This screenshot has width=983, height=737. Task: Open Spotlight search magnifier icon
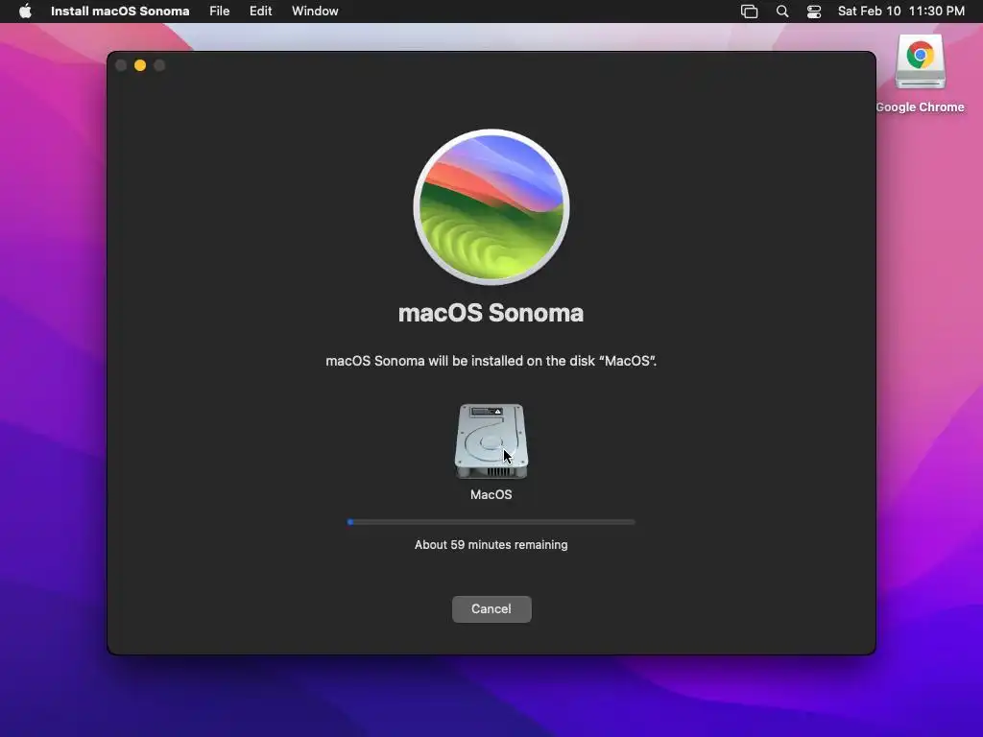[782, 12]
